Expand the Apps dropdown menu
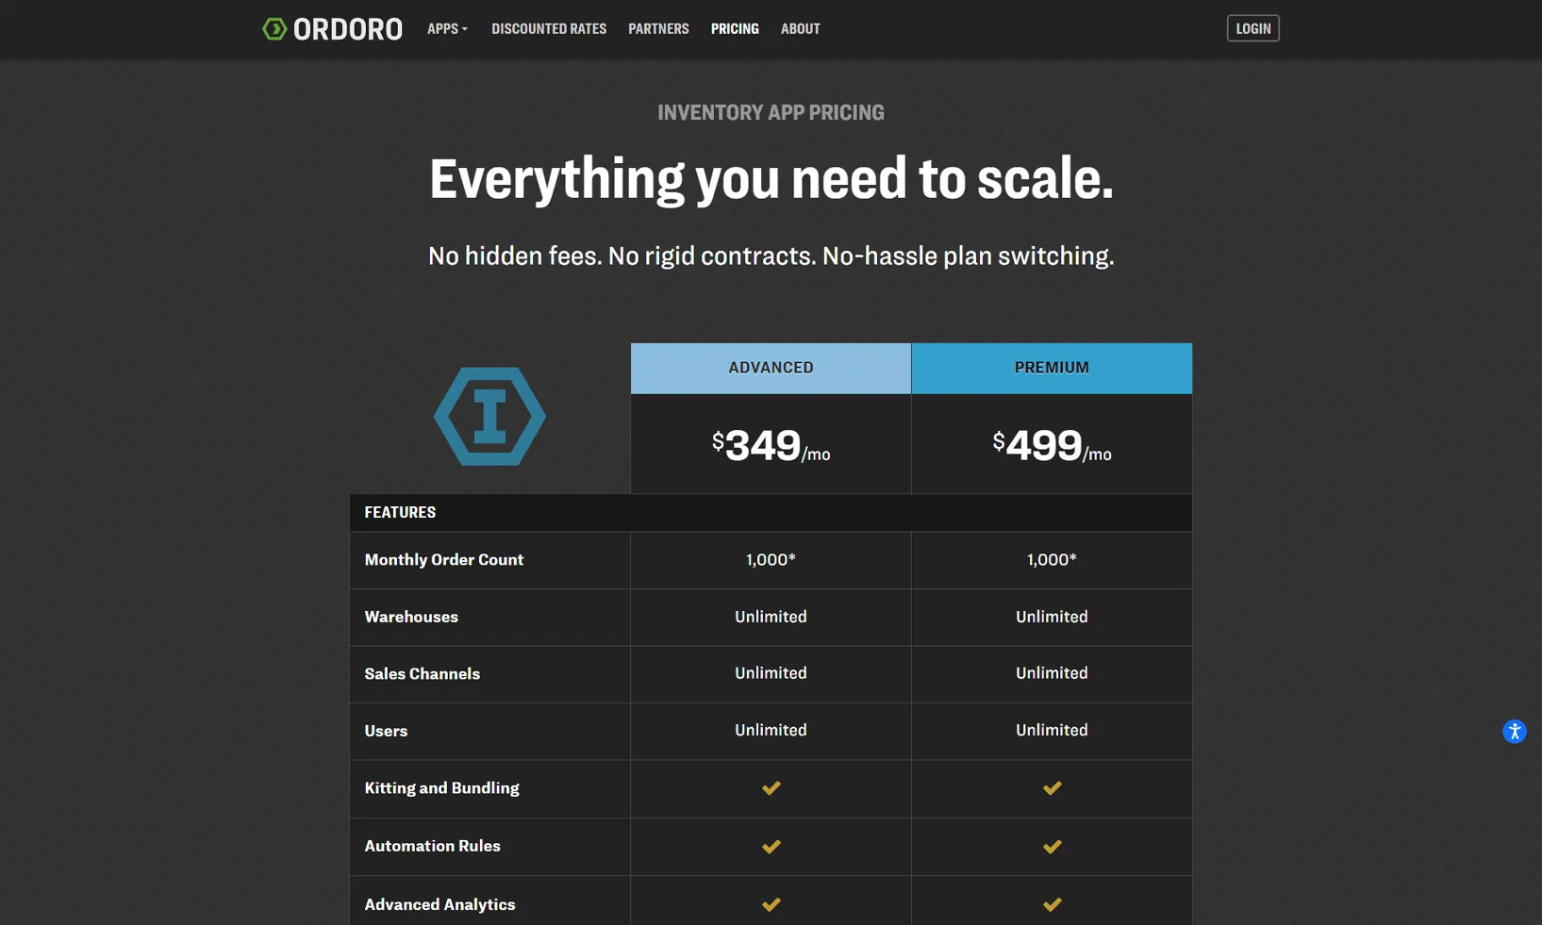This screenshot has width=1542, height=925. point(447,29)
